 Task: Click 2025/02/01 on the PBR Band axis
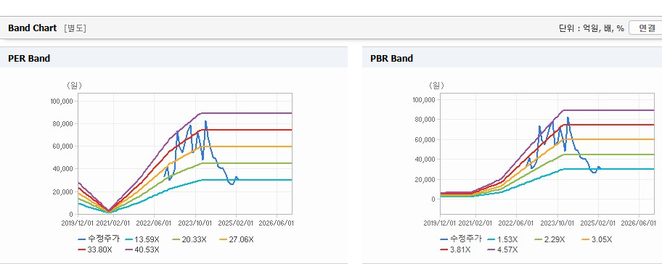click(598, 223)
